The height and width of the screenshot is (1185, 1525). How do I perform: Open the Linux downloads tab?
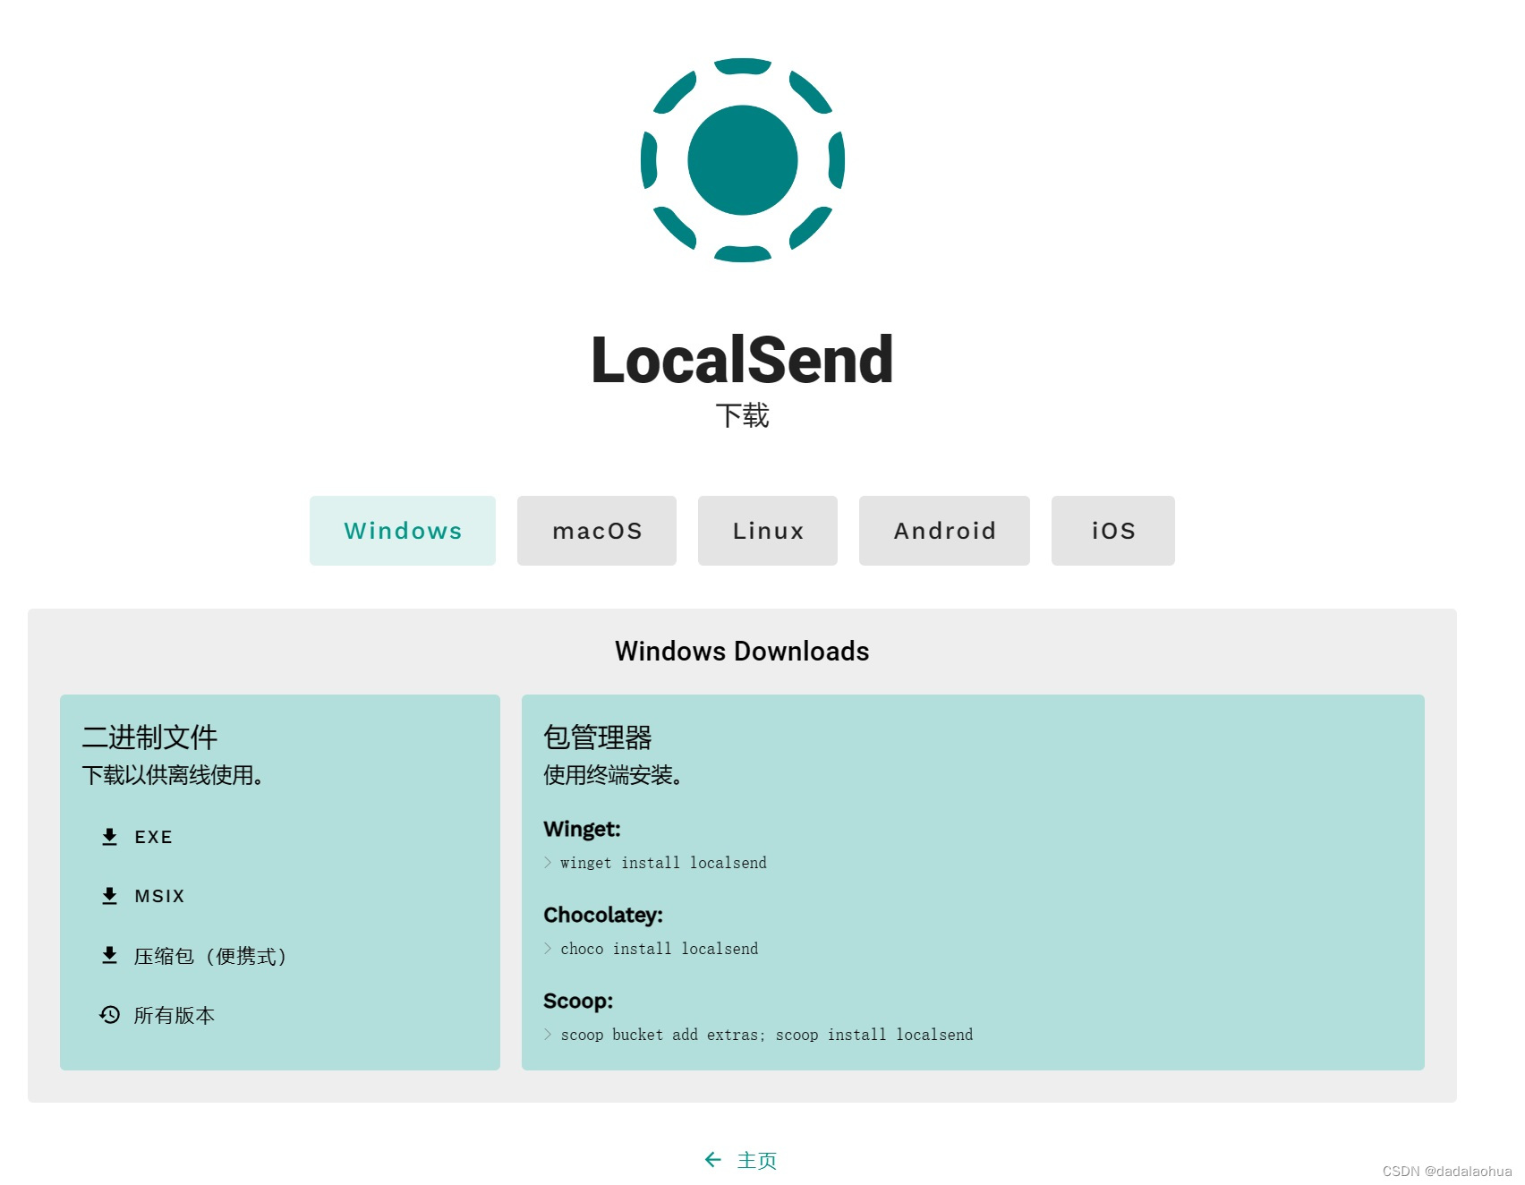[x=768, y=531]
